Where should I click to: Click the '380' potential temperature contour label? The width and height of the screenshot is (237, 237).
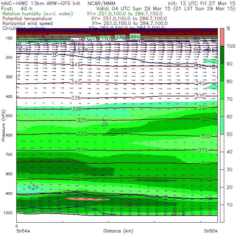tap(135, 36)
